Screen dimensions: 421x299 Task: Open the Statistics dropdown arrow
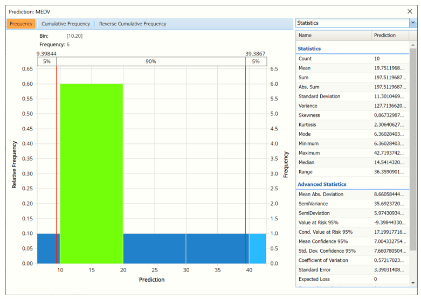(x=413, y=23)
